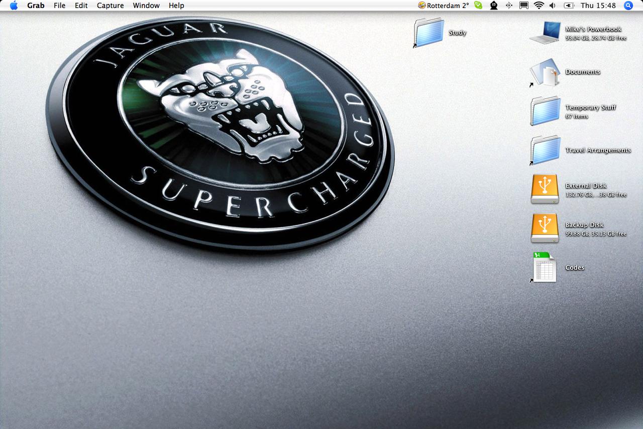This screenshot has height=429, width=643.
Task: Click the 'Documents' label
Action: tap(583, 72)
